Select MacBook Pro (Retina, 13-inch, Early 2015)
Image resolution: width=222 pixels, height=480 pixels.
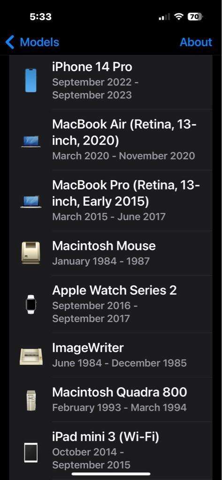coord(111,200)
